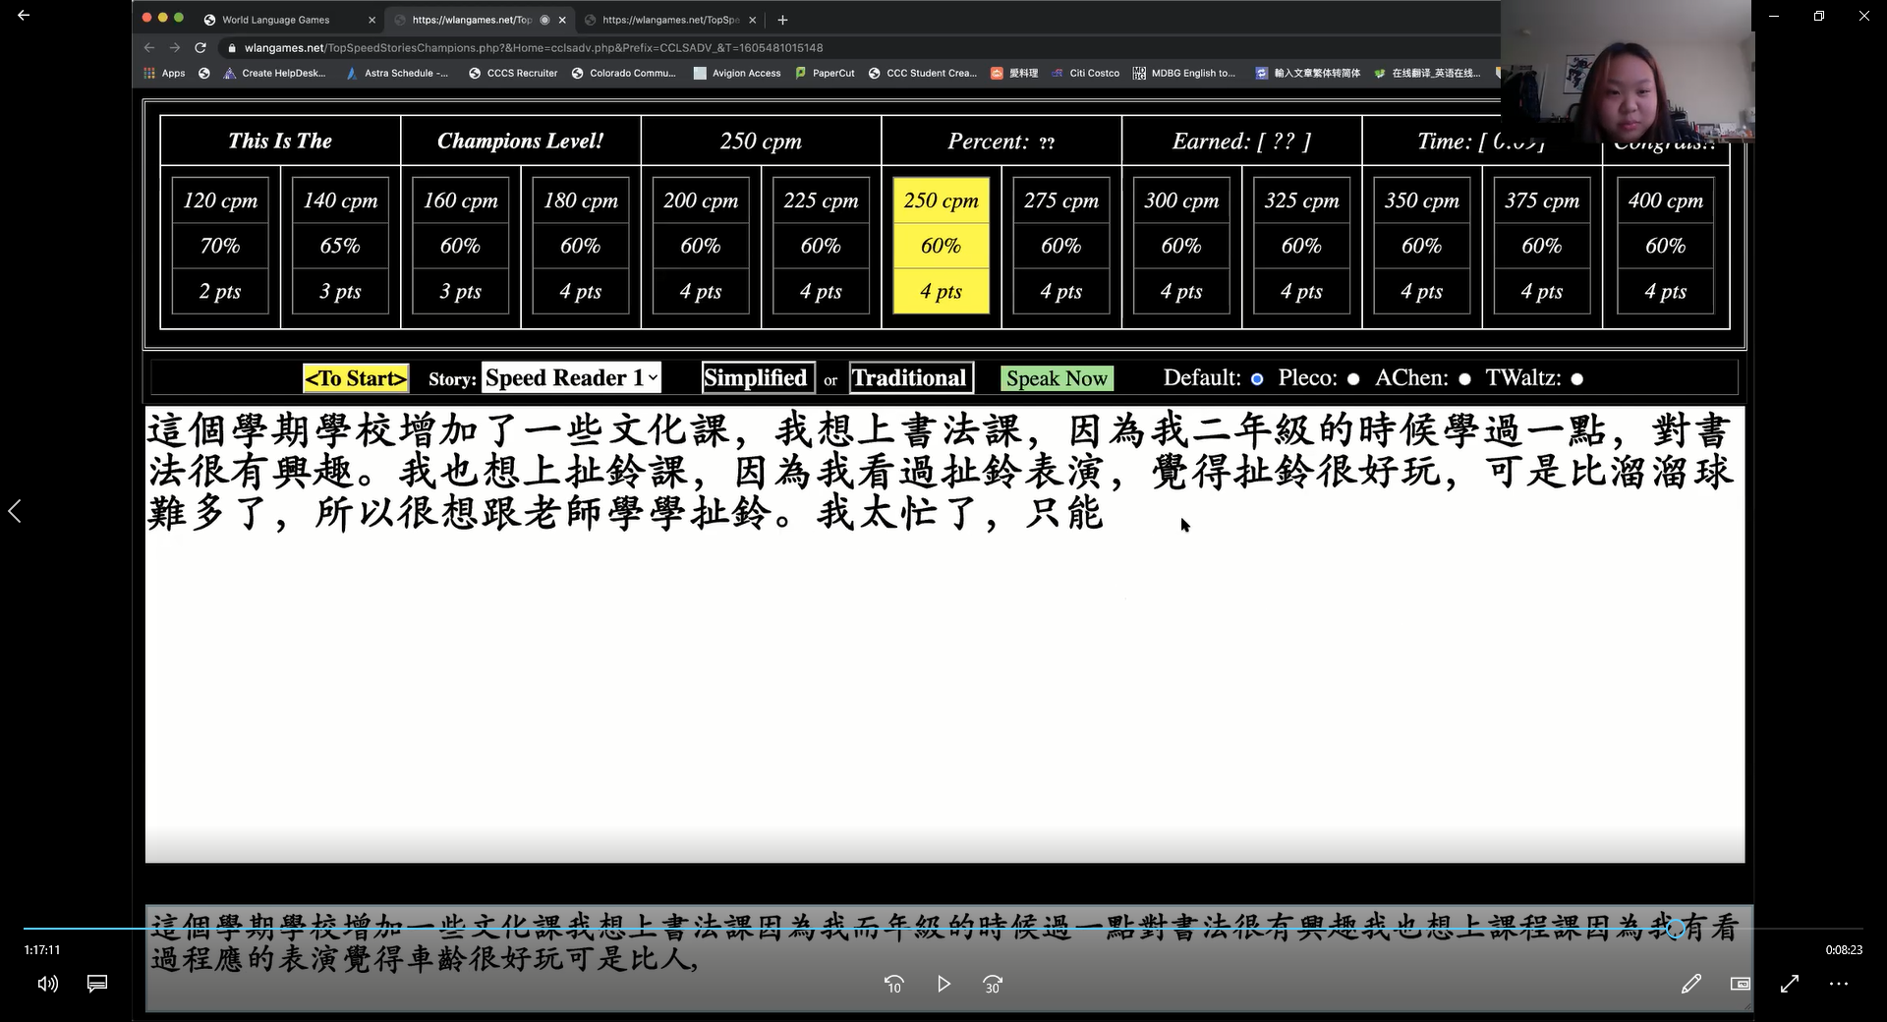1887x1022 pixels.
Task: Click the Speak Now button
Action: [1056, 377]
